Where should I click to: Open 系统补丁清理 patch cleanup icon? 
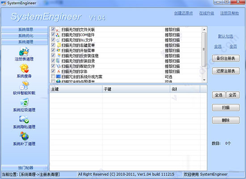point(24,136)
